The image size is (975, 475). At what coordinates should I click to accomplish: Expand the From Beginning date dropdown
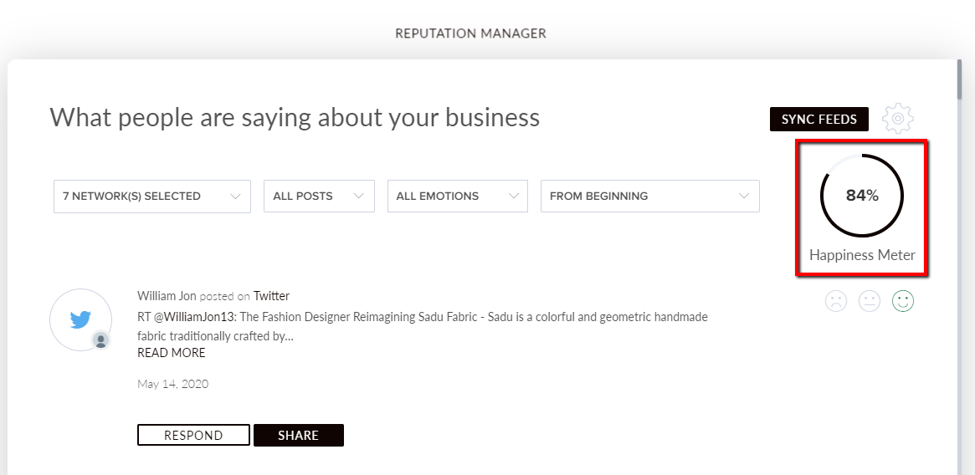click(649, 197)
